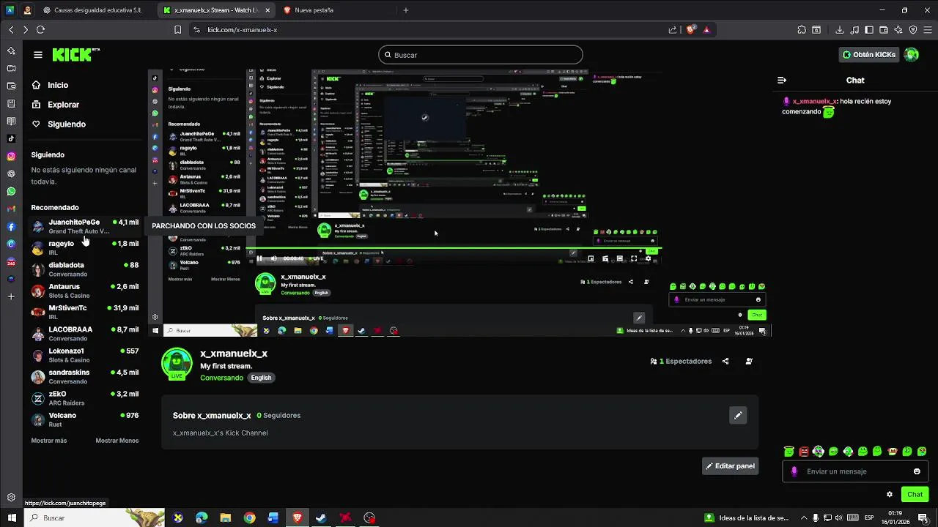Pause the stream video

pos(259,258)
